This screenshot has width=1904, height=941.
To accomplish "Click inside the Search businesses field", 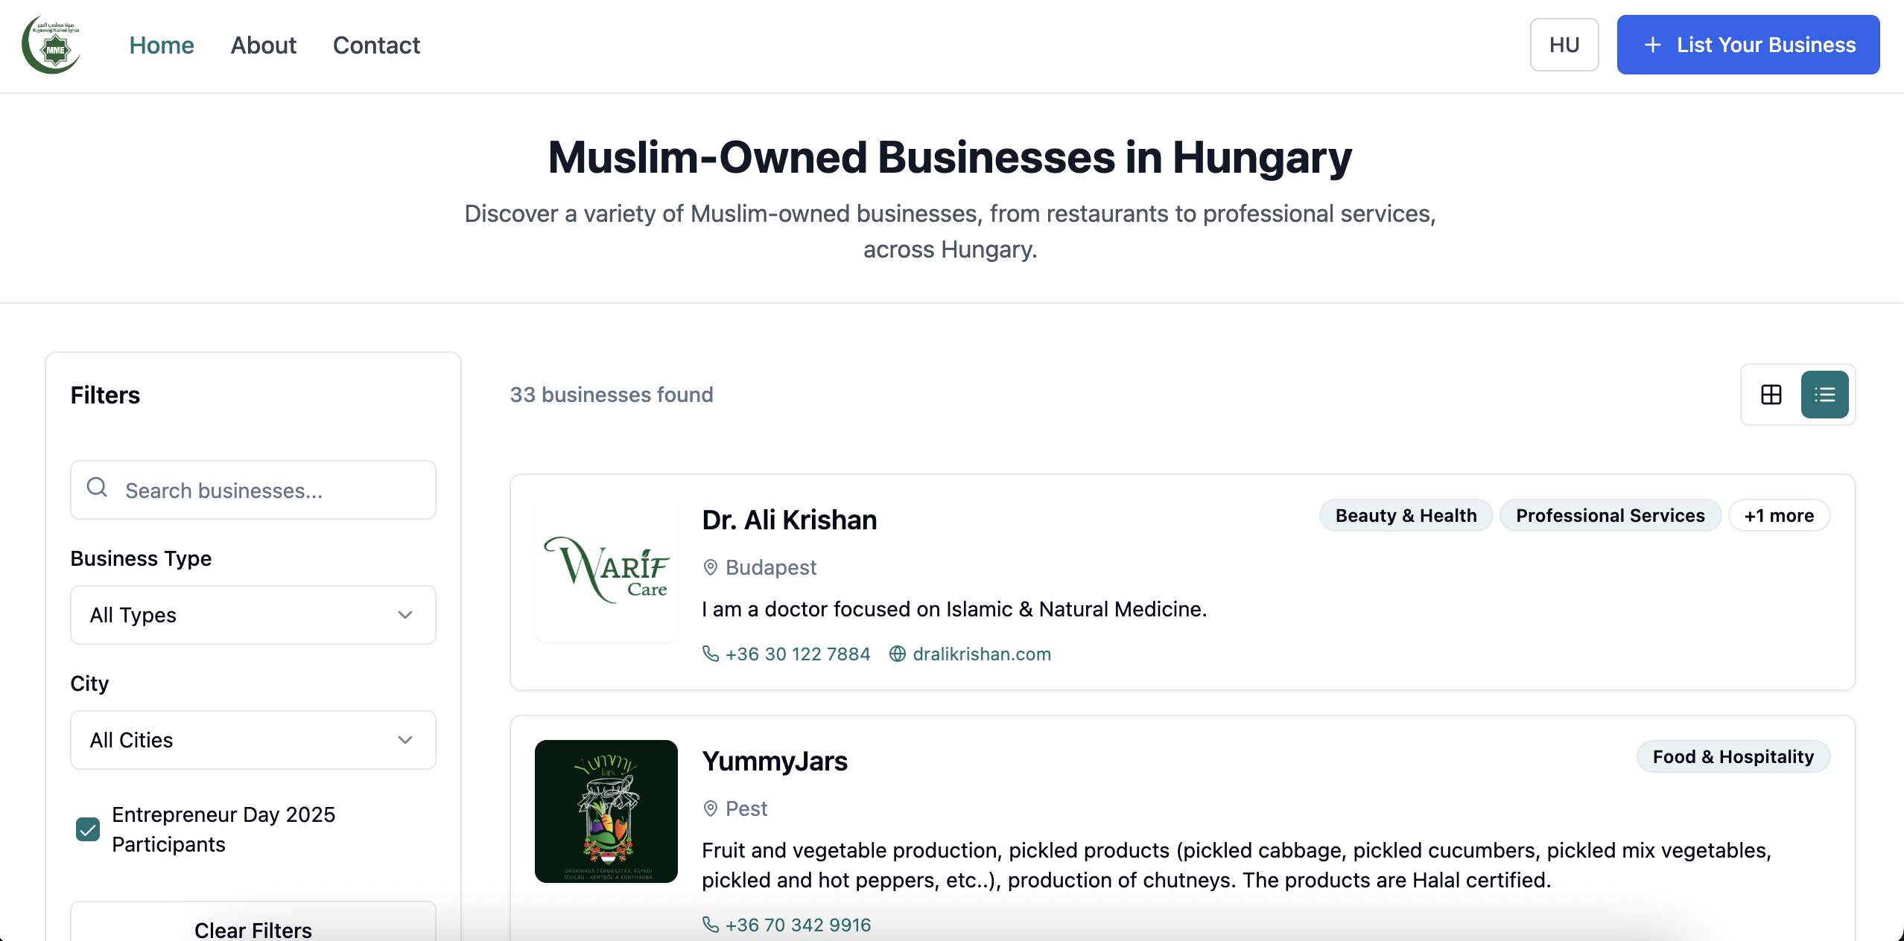I will 261,490.
